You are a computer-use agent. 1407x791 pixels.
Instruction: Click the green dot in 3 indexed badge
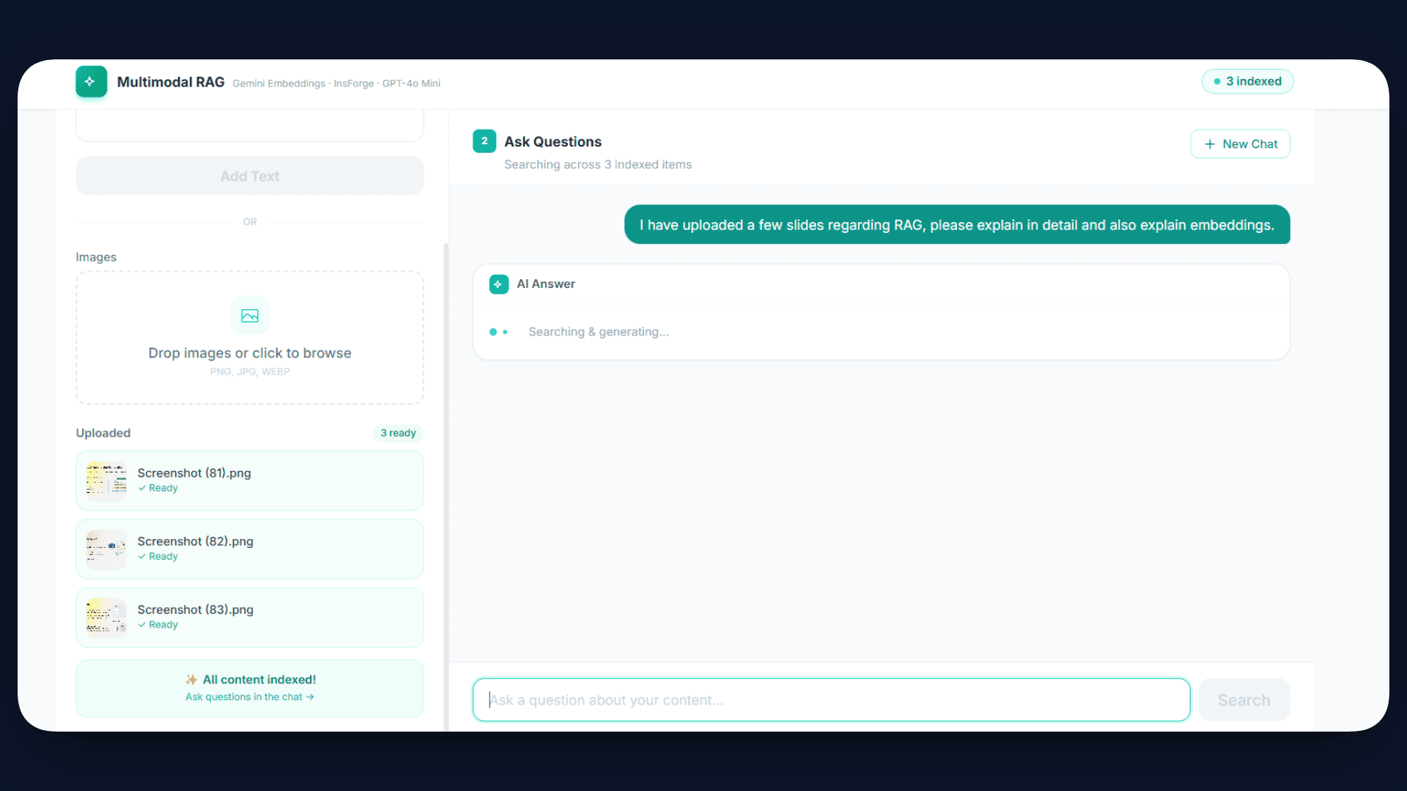tap(1217, 81)
